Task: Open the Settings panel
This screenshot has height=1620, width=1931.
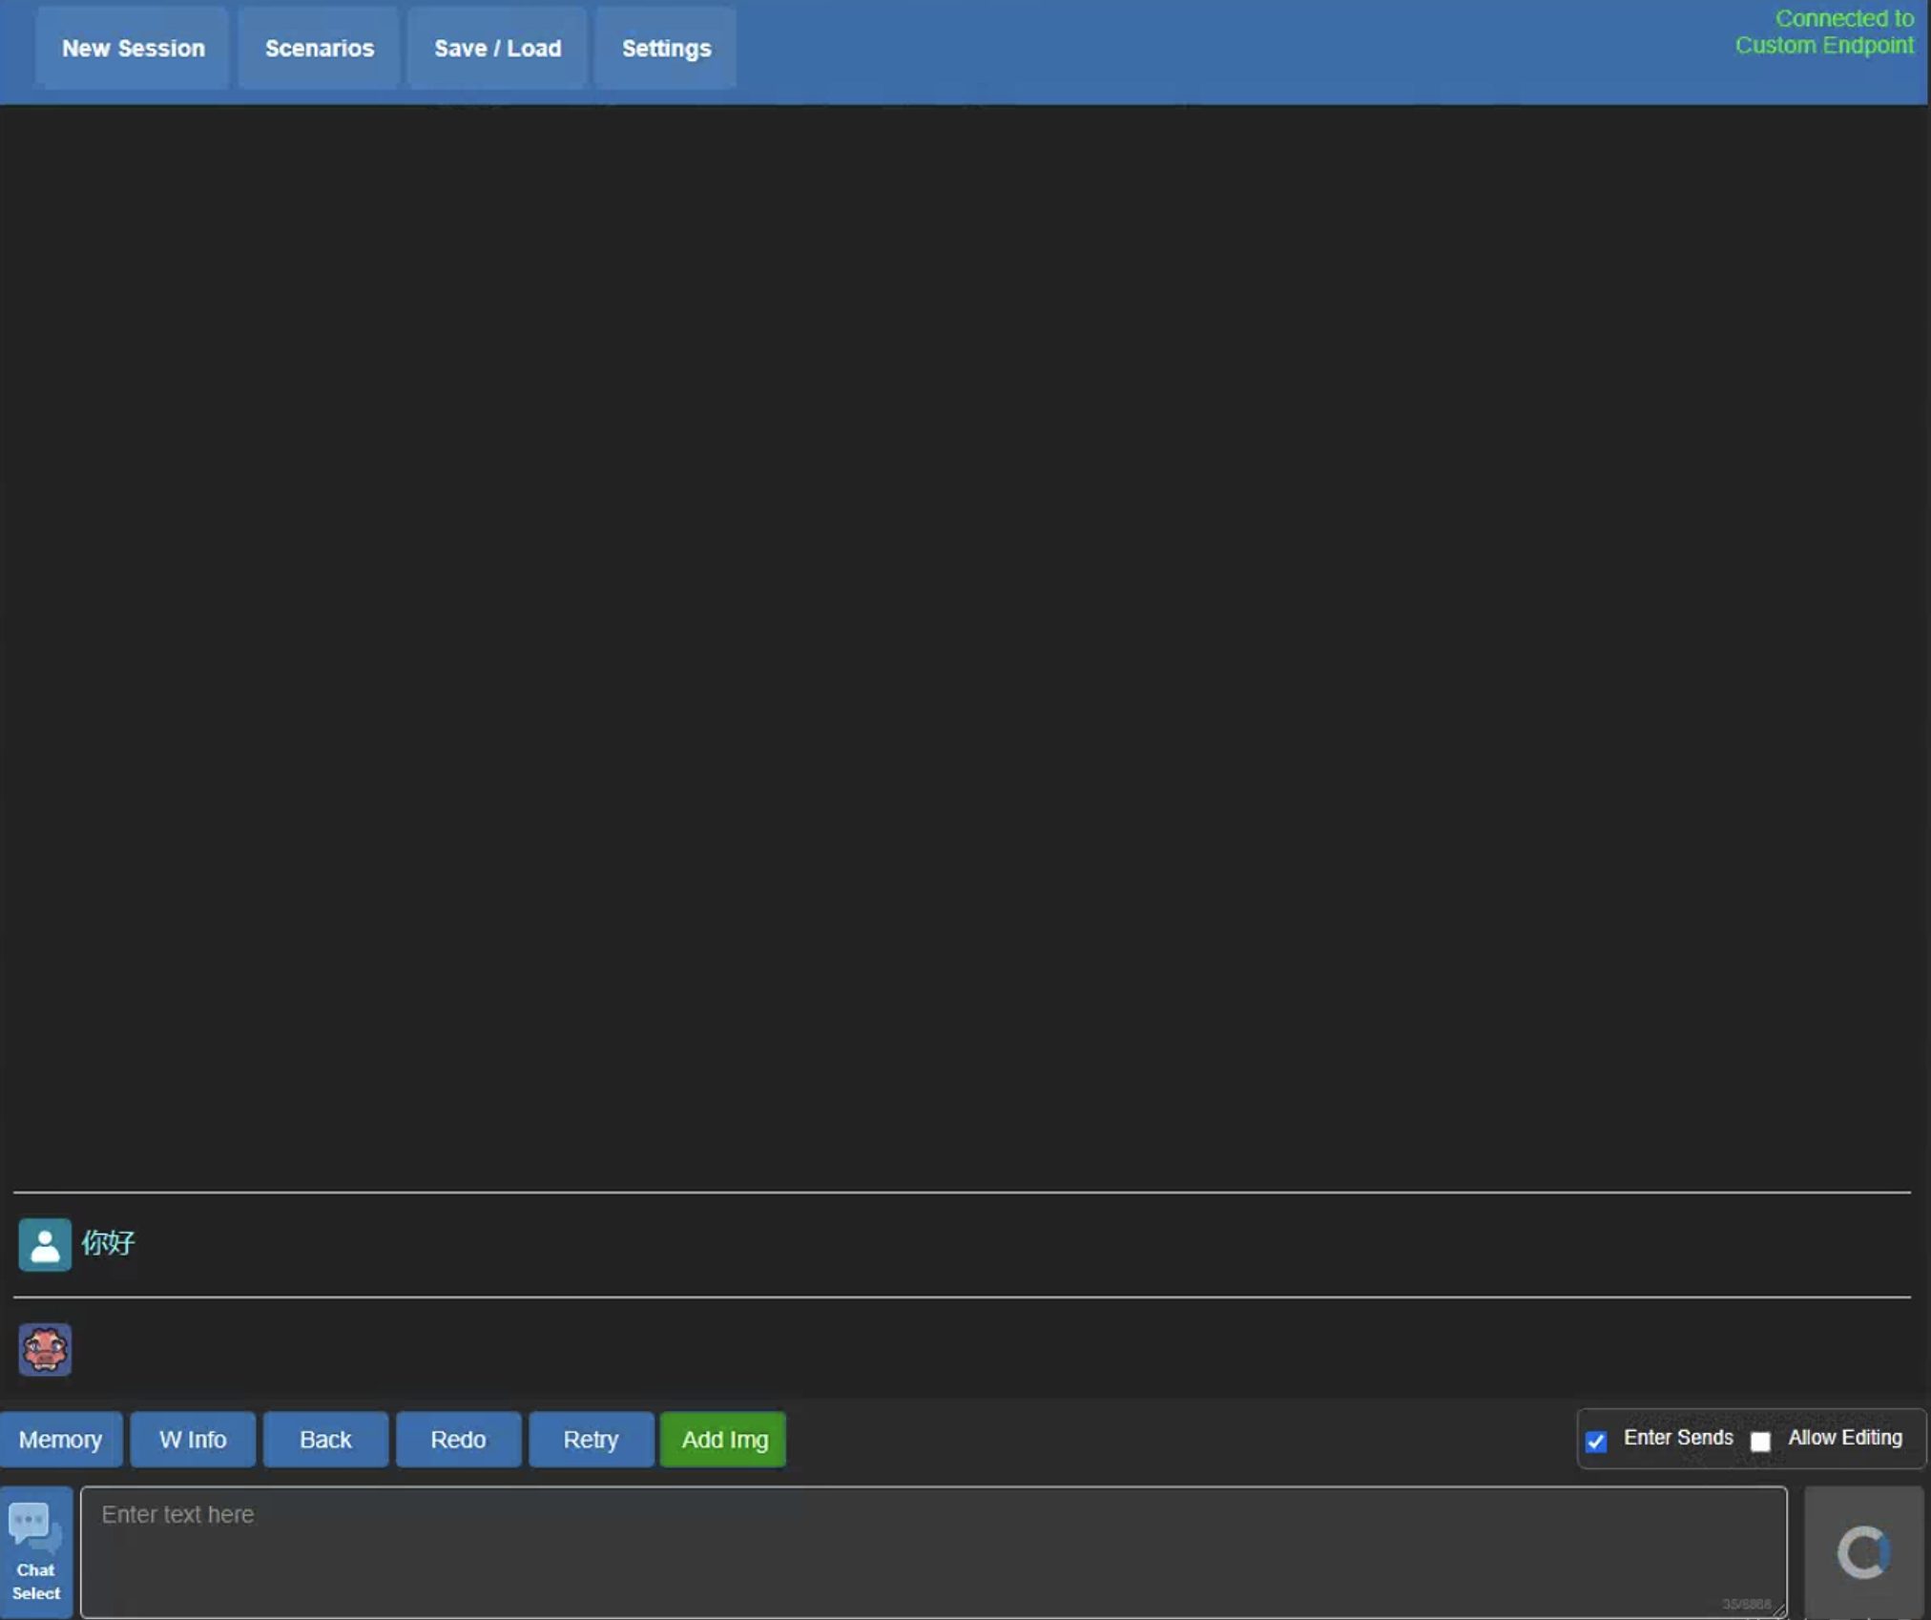Action: tap(666, 49)
